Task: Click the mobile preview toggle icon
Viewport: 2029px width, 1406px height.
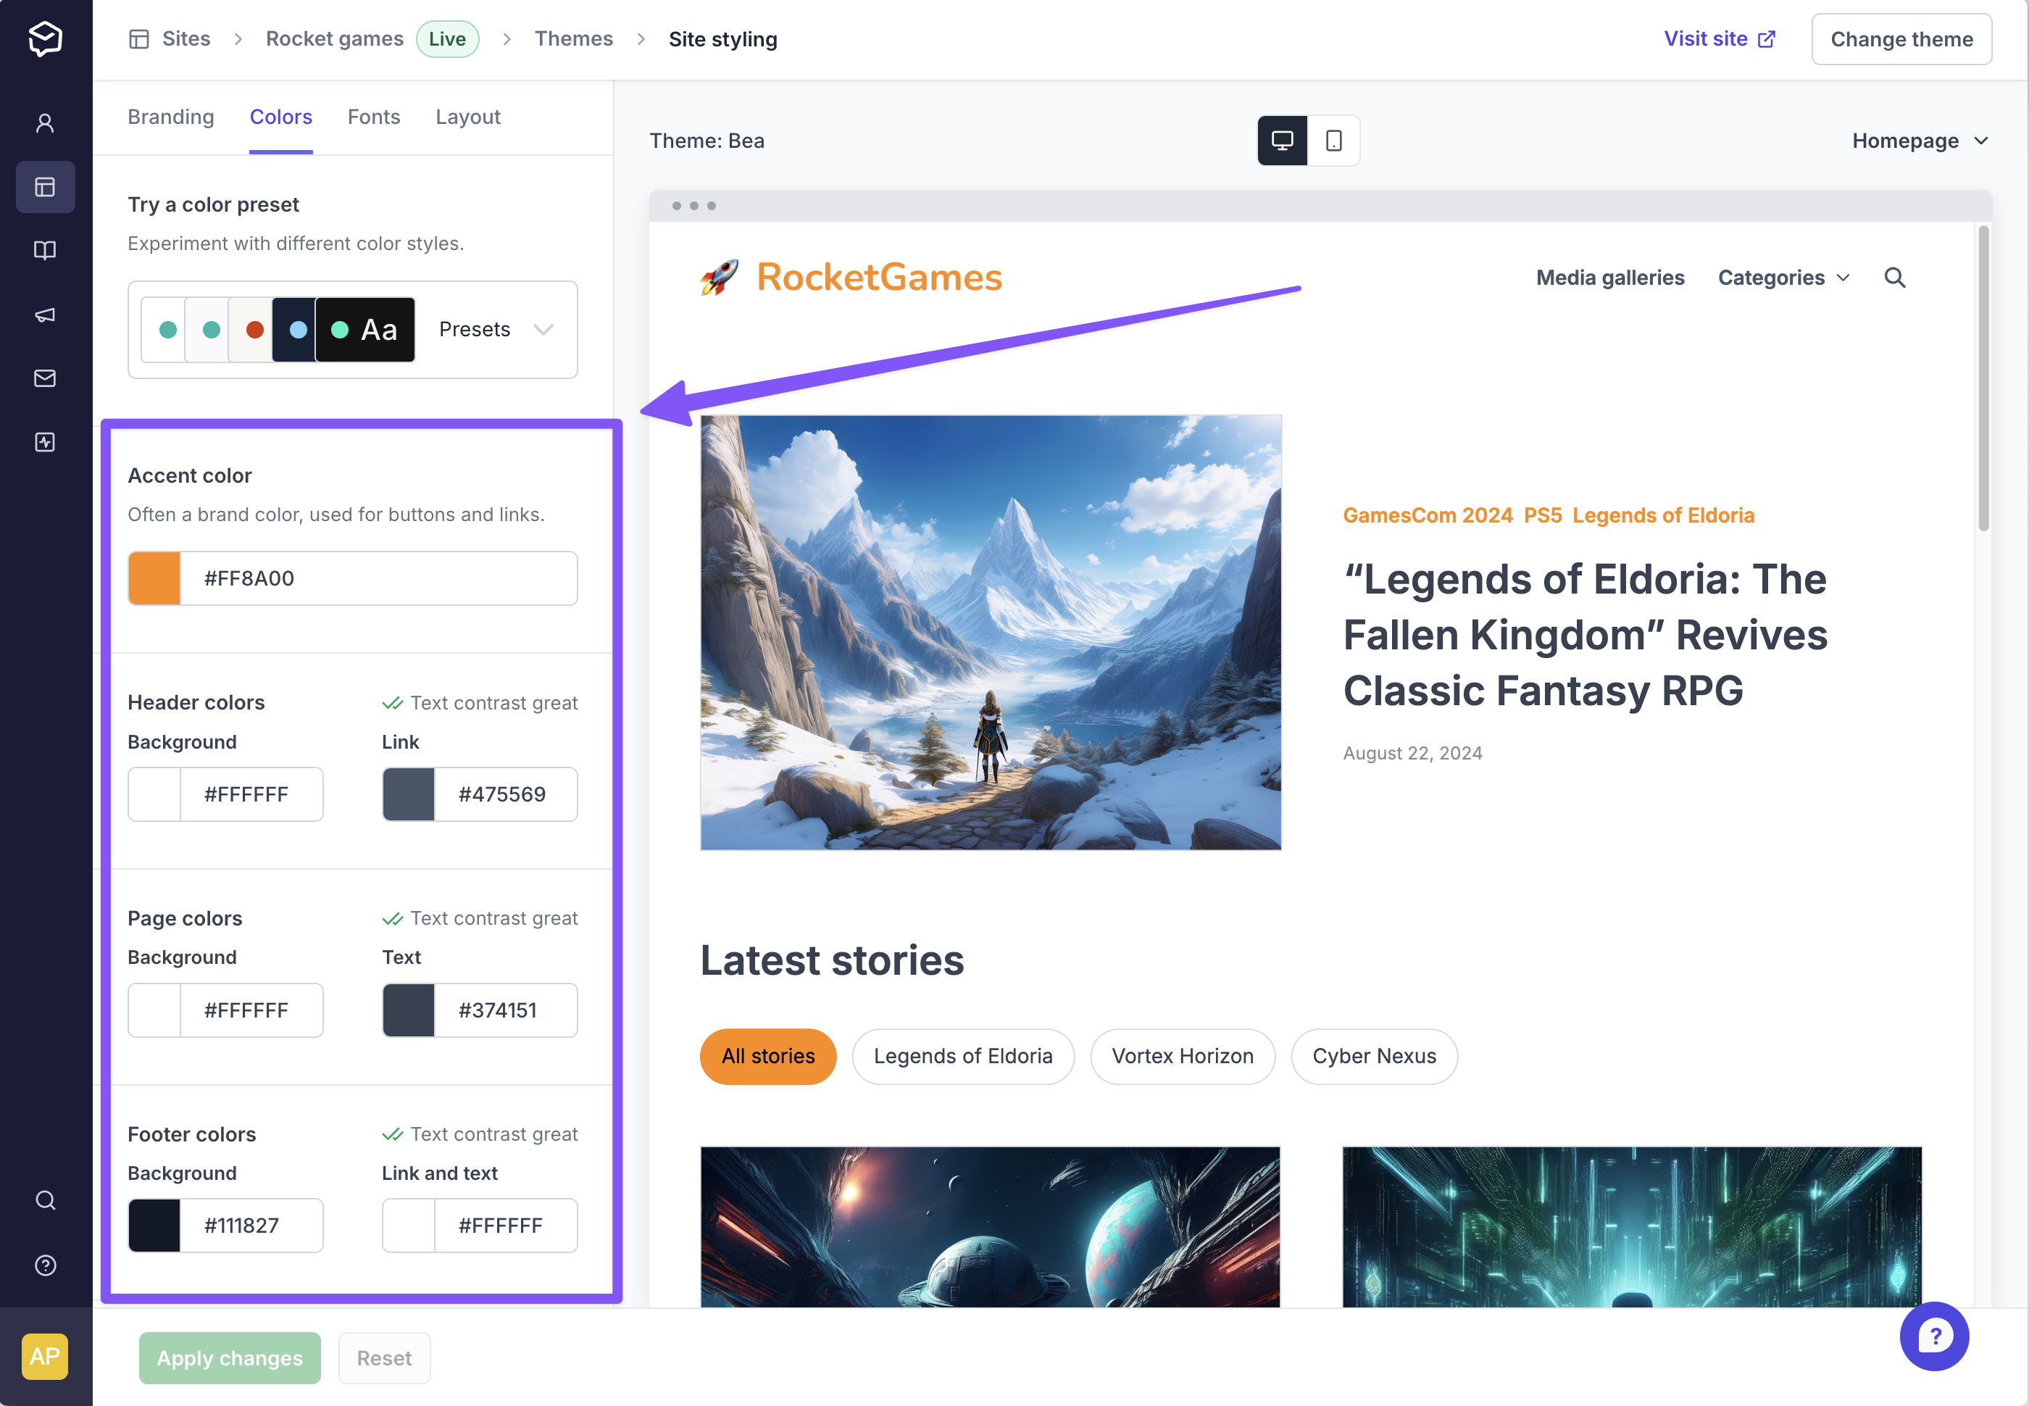Action: (1332, 141)
